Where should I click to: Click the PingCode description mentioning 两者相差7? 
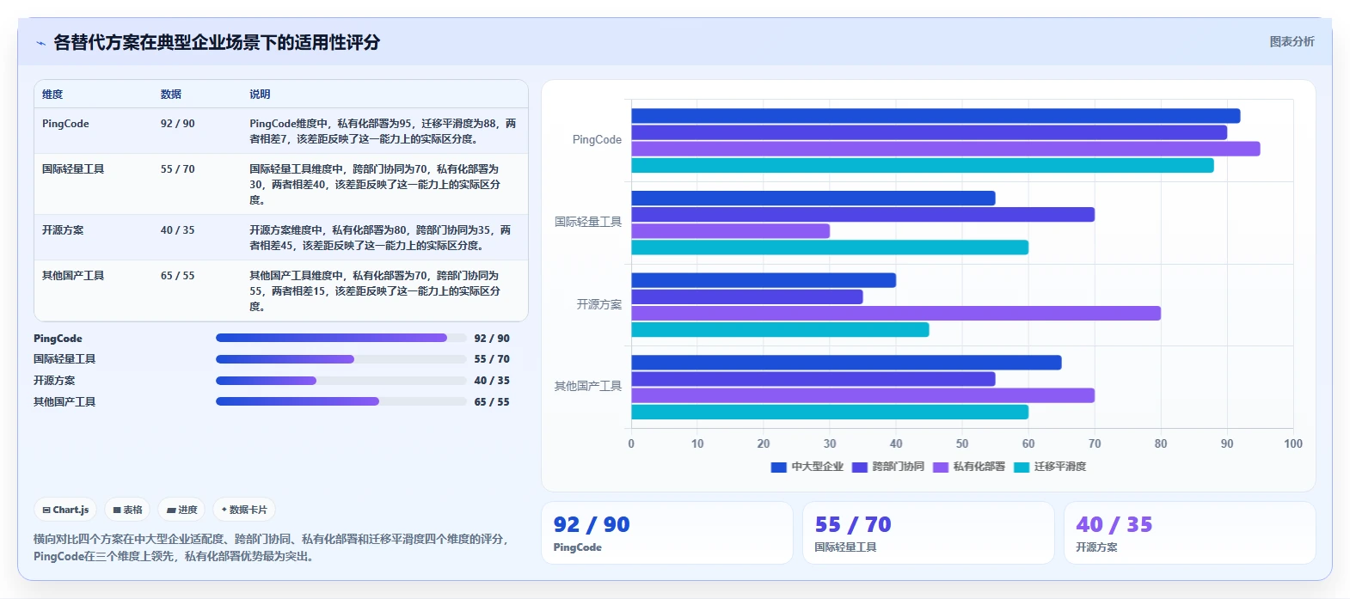[x=383, y=131]
